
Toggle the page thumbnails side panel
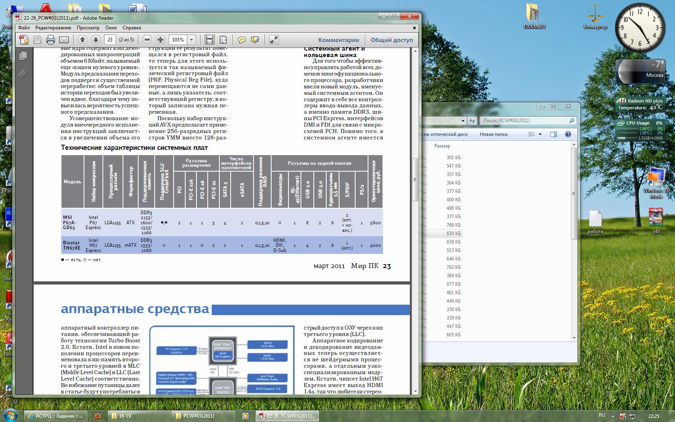[x=23, y=56]
